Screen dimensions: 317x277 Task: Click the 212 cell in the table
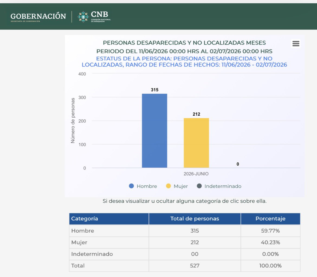point(195,242)
